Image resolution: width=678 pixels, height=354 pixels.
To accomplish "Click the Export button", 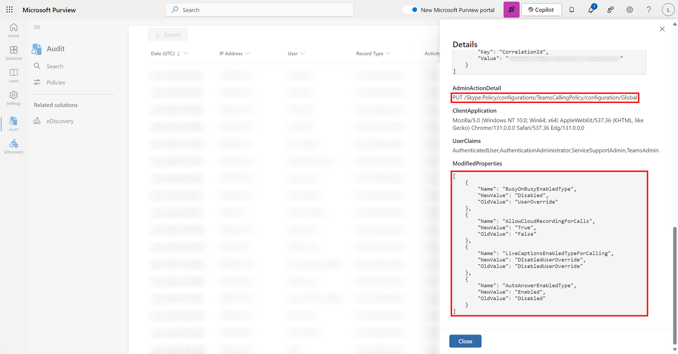I will [x=168, y=35].
